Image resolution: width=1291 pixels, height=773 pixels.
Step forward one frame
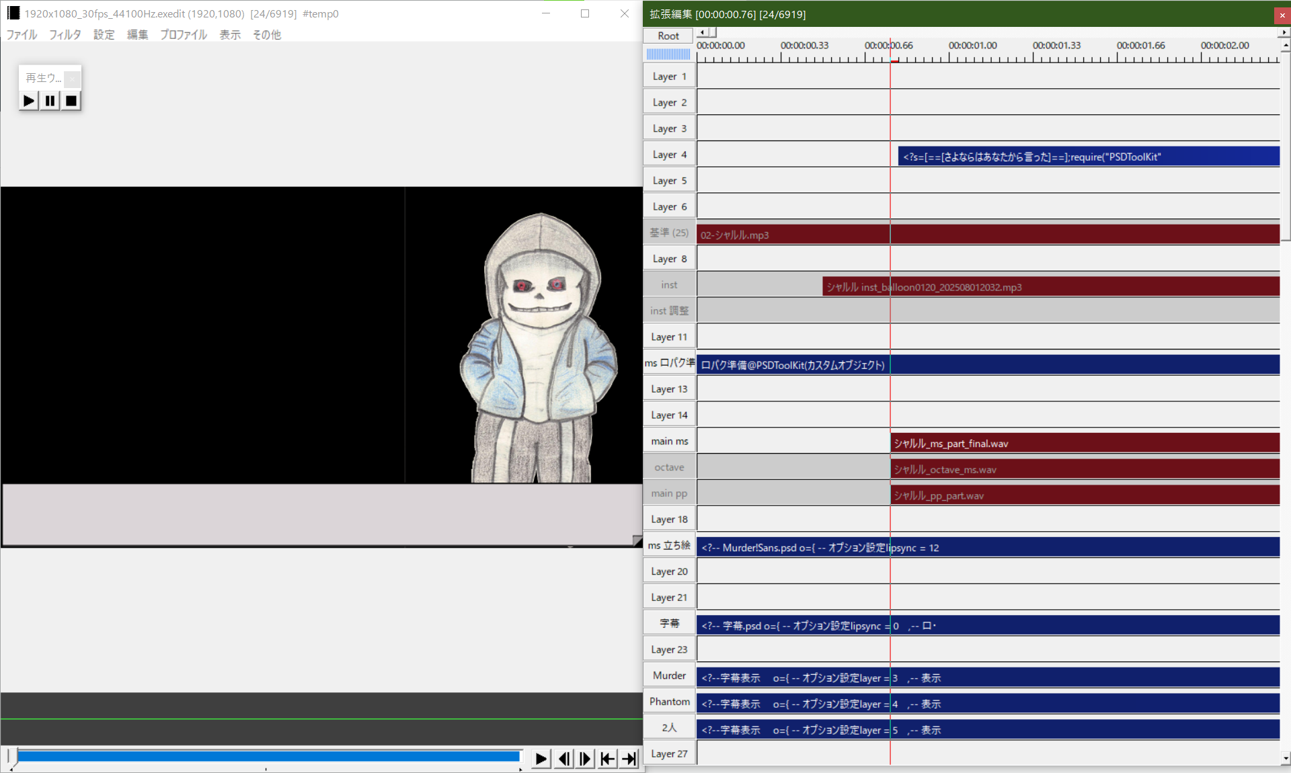[x=585, y=759]
